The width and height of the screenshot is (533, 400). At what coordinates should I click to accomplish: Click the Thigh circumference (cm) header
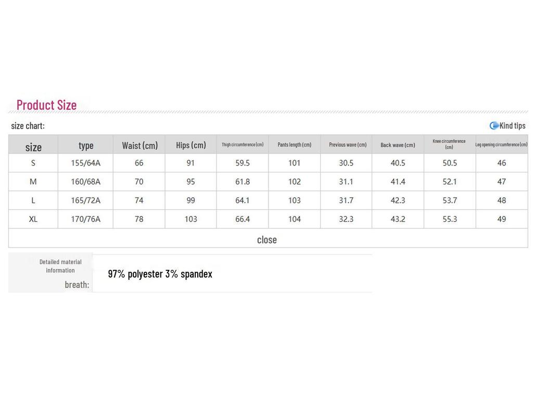point(243,145)
